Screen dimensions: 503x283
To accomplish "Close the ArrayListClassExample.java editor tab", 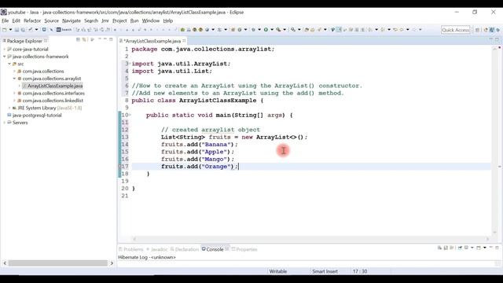I will click(184, 41).
